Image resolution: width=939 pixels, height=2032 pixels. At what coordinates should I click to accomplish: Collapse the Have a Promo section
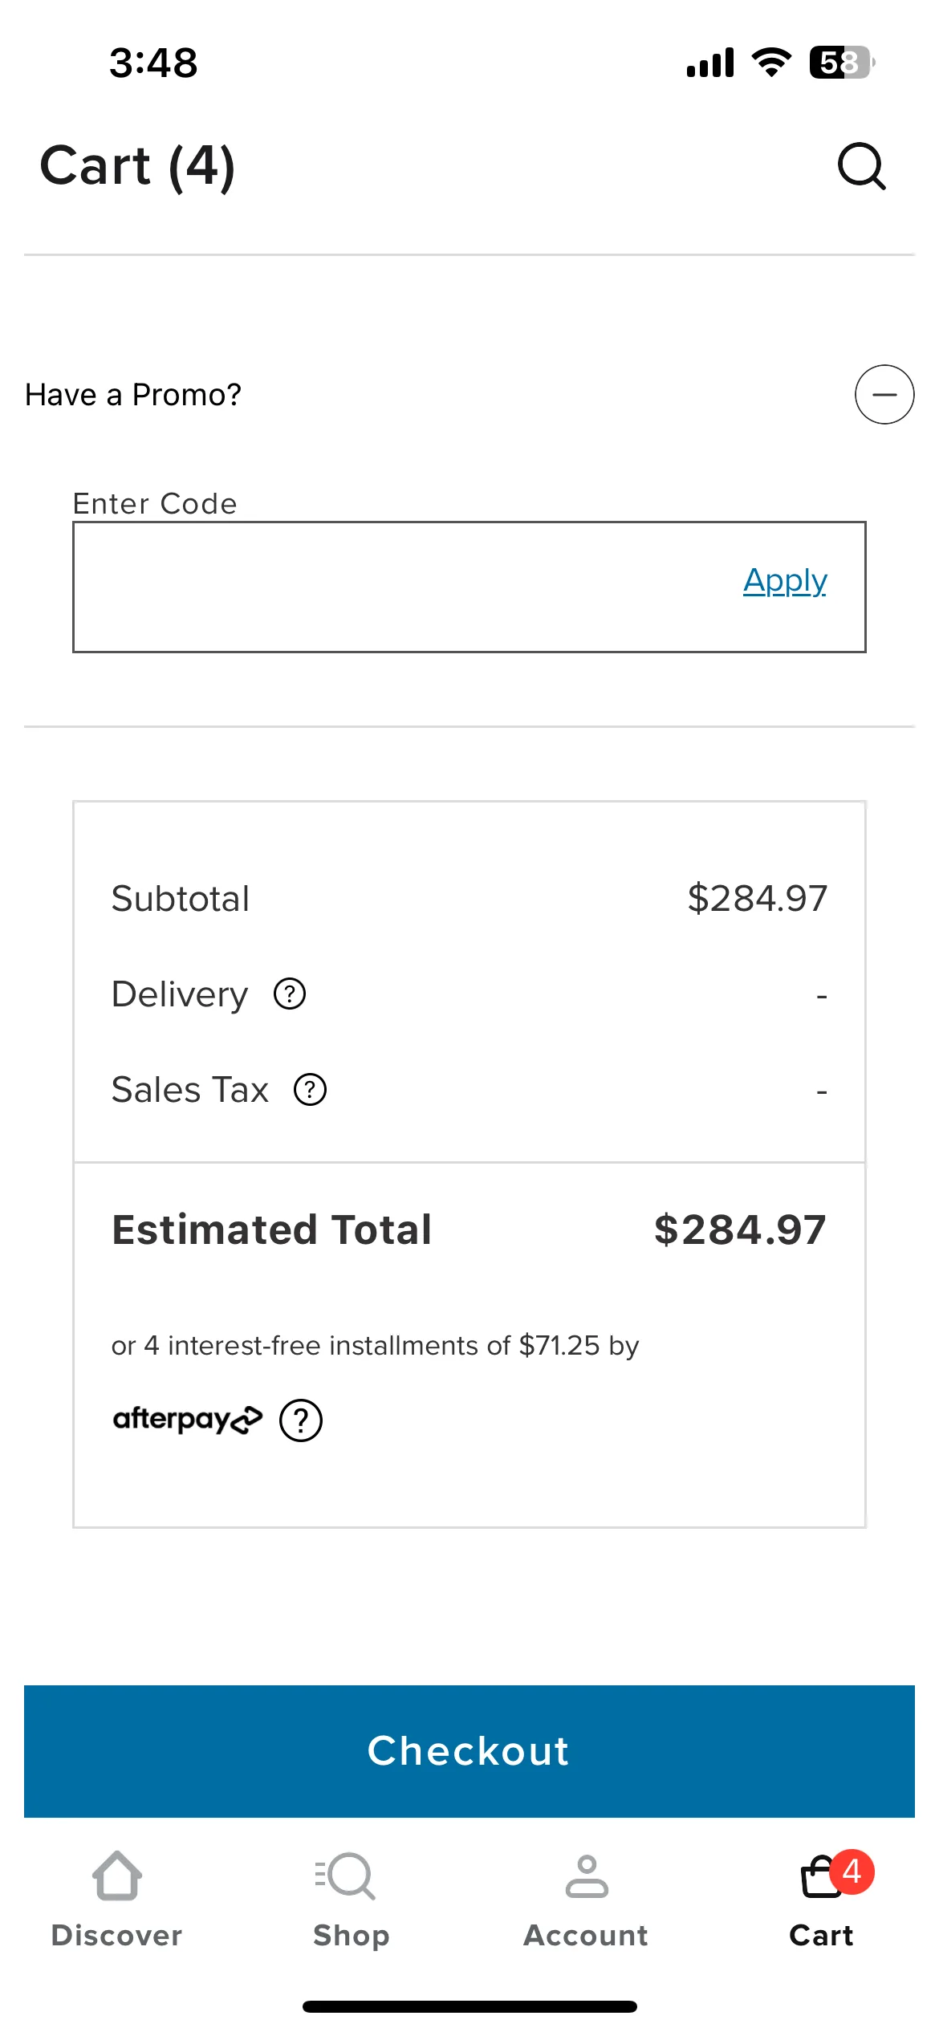coord(884,394)
